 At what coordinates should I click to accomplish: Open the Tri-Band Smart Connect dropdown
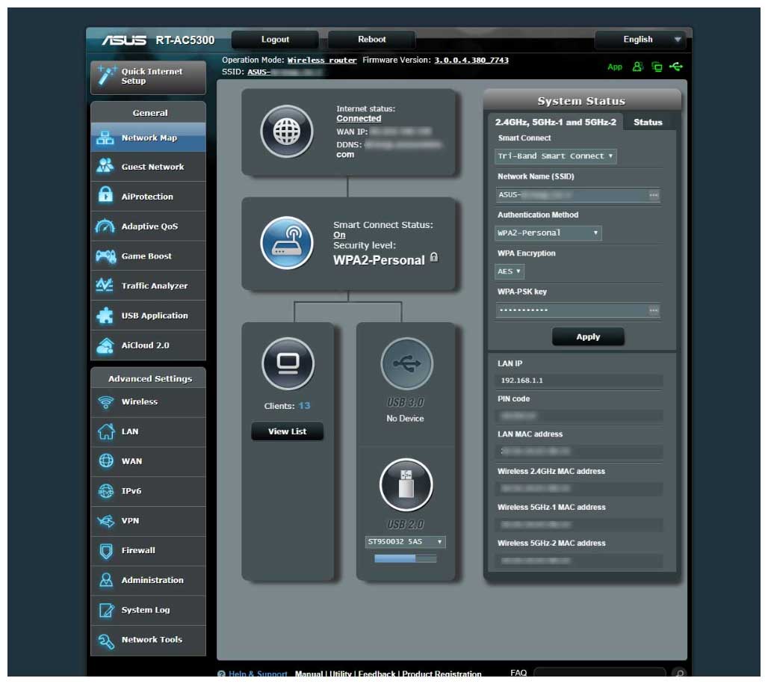(555, 156)
